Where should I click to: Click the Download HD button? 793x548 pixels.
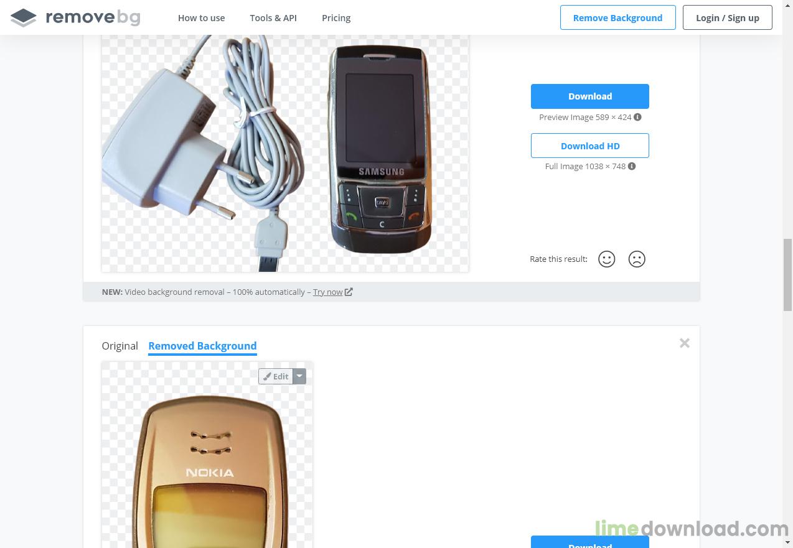tap(590, 146)
